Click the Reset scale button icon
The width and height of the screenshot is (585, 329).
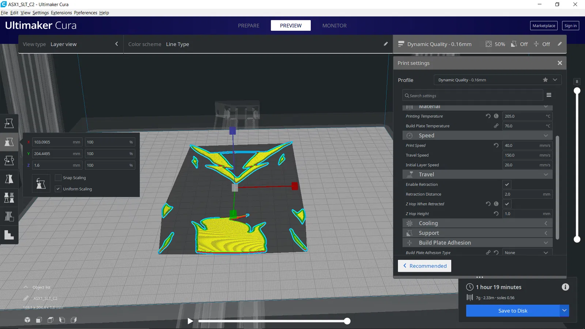tap(41, 184)
